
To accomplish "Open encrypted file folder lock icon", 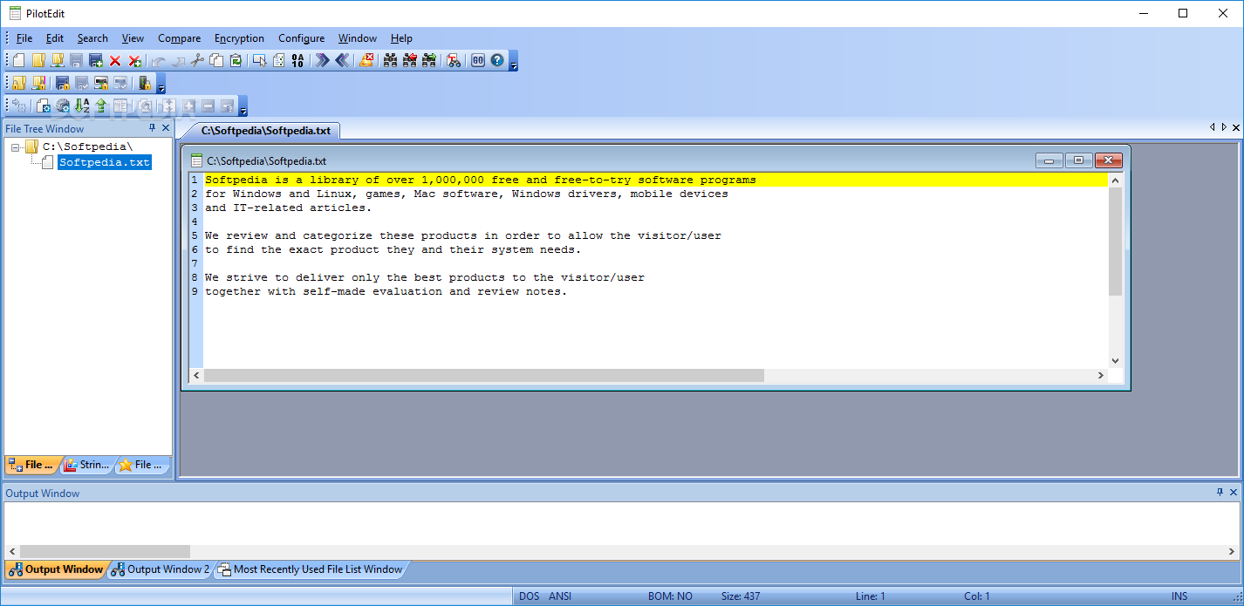I will pos(18,83).
